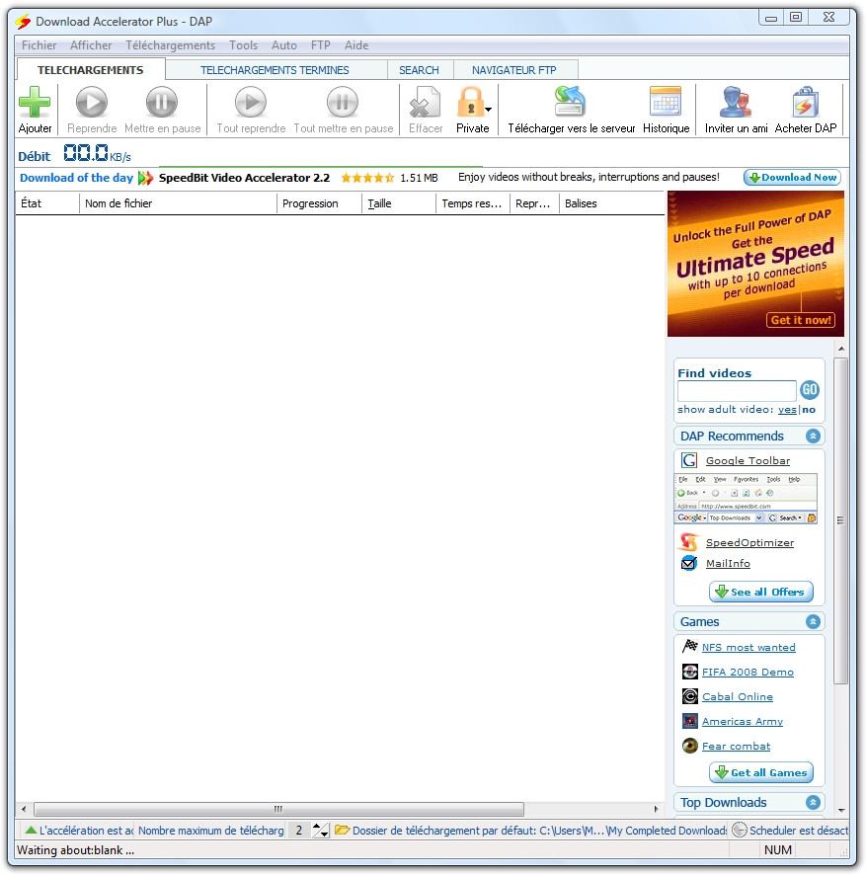Click the Find videos search field

tap(738, 389)
